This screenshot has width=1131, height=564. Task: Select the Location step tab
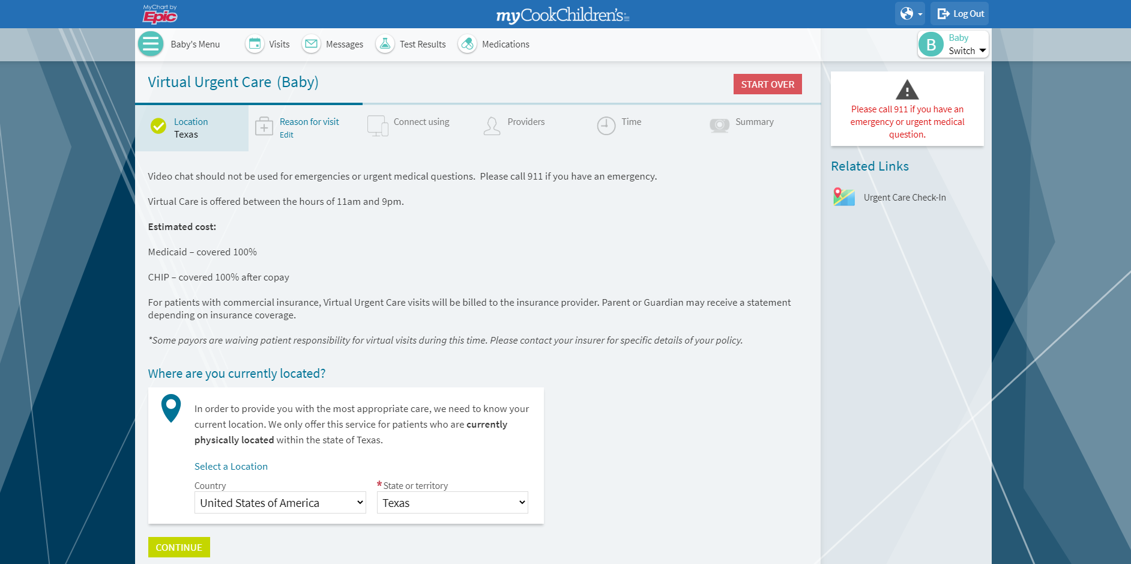coord(191,127)
